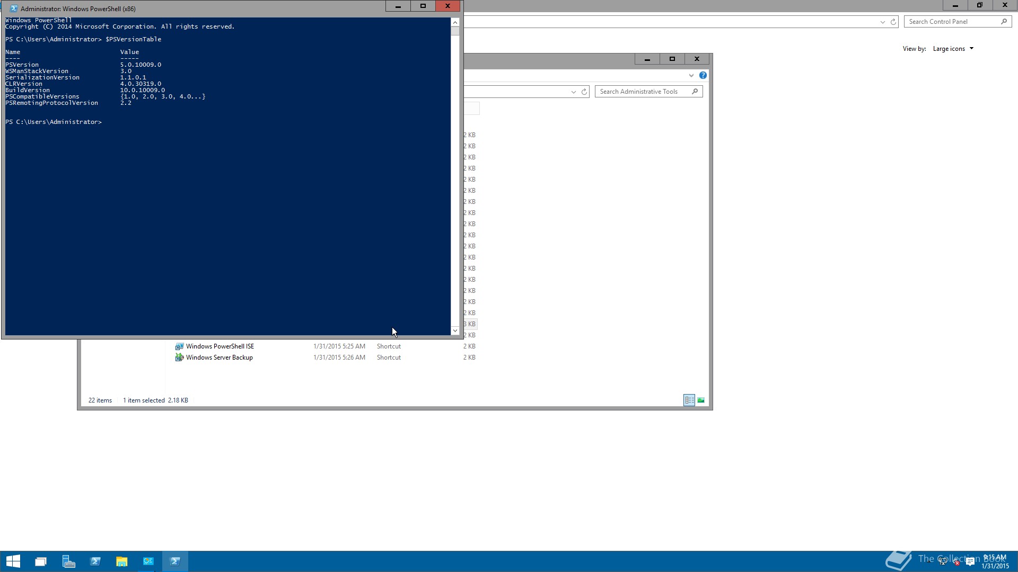The image size is (1018, 572).
Task: Click the 1/31/2015 5:25 AM date cell
Action: [x=339, y=346]
